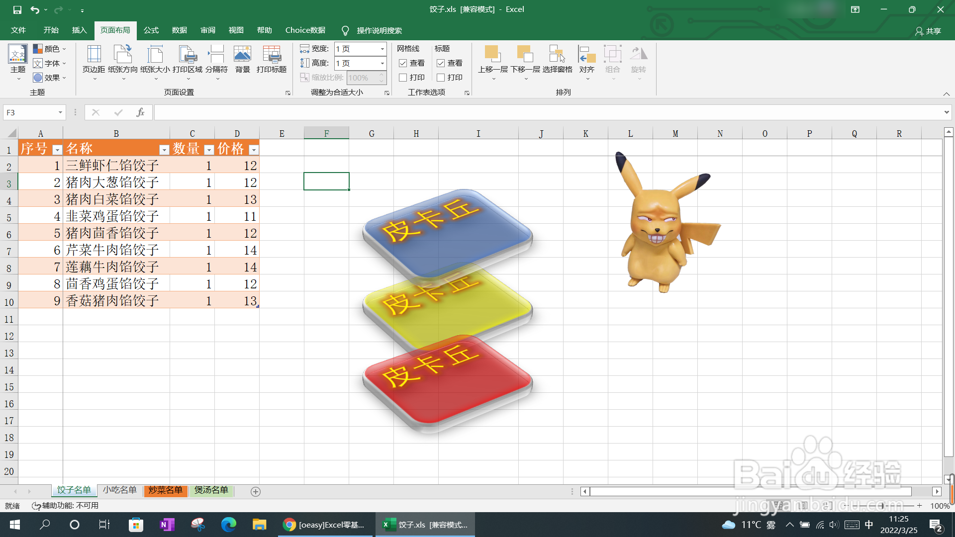Screen dimensions: 955x537
Task: Click the horizontal scrollbar right arrow
Action: [x=937, y=491]
